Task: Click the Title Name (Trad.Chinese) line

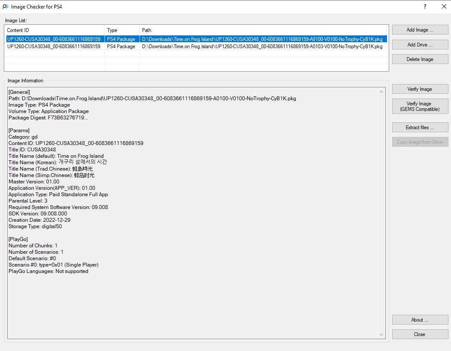Action: [x=51, y=169]
